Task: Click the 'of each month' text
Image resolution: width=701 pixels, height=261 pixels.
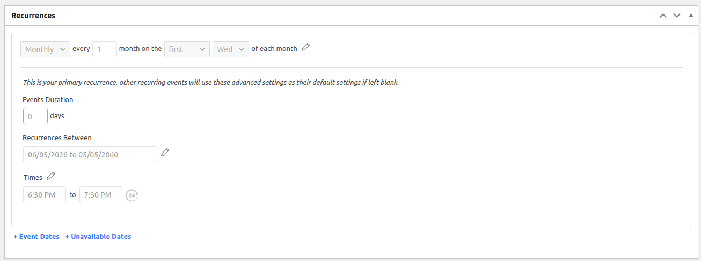Action: click(x=274, y=48)
